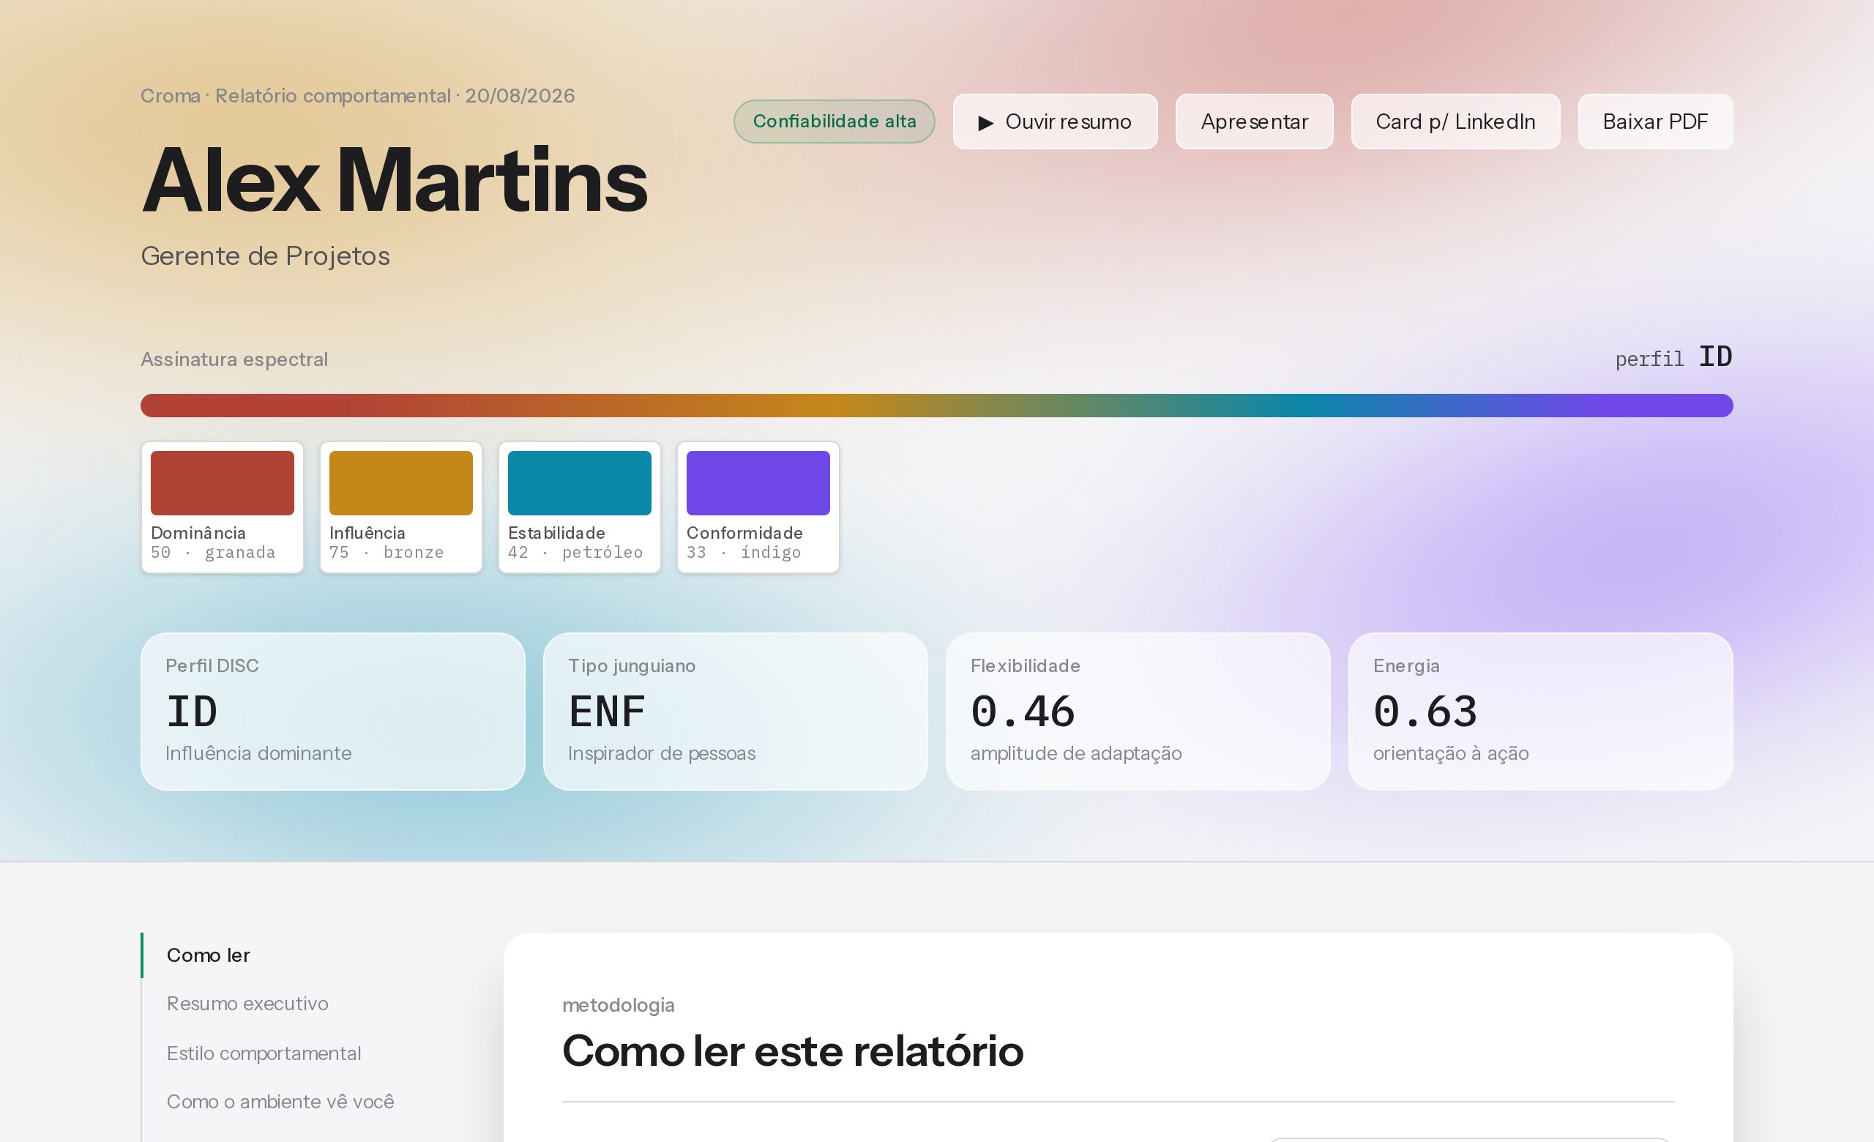This screenshot has width=1874, height=1142.
Task: Click the Inspirador de pessoas text
Action: pos(662,753)
